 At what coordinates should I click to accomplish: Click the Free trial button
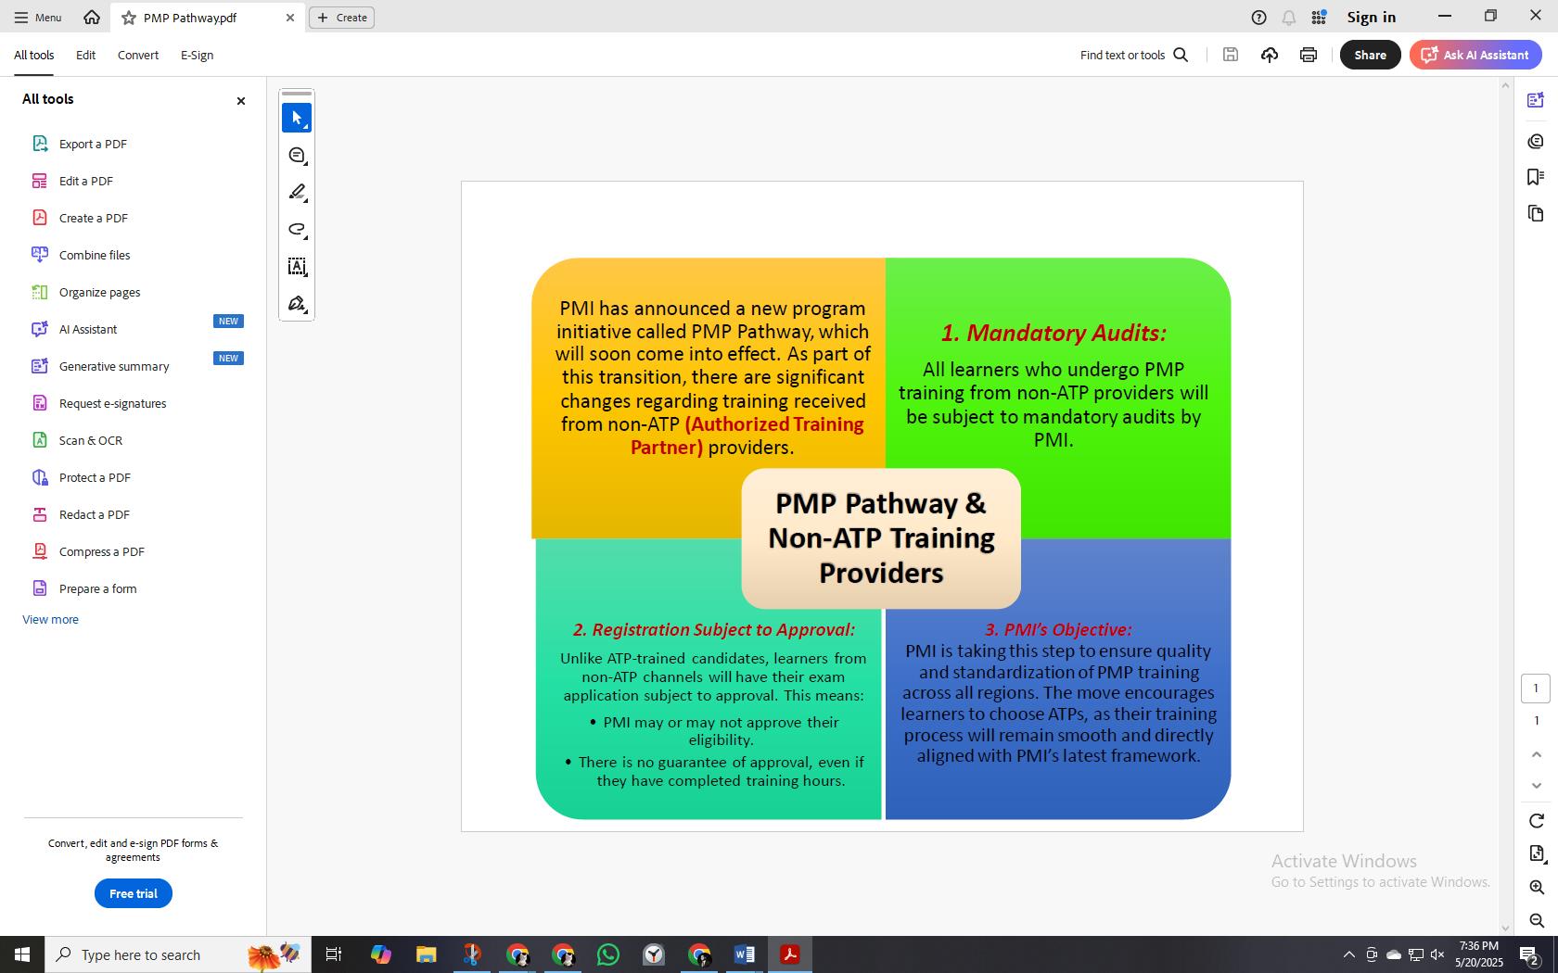tap(134, 893)
